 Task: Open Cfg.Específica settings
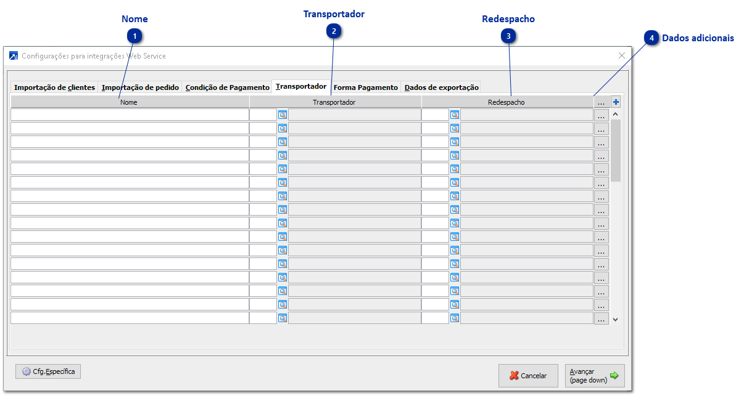48,371
